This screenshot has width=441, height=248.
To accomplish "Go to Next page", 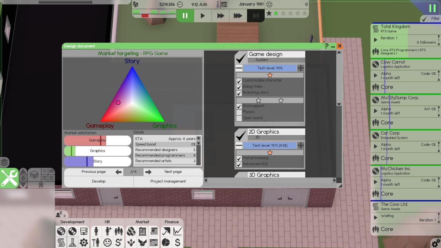I will pyautogui.click(x=148, y=172).
